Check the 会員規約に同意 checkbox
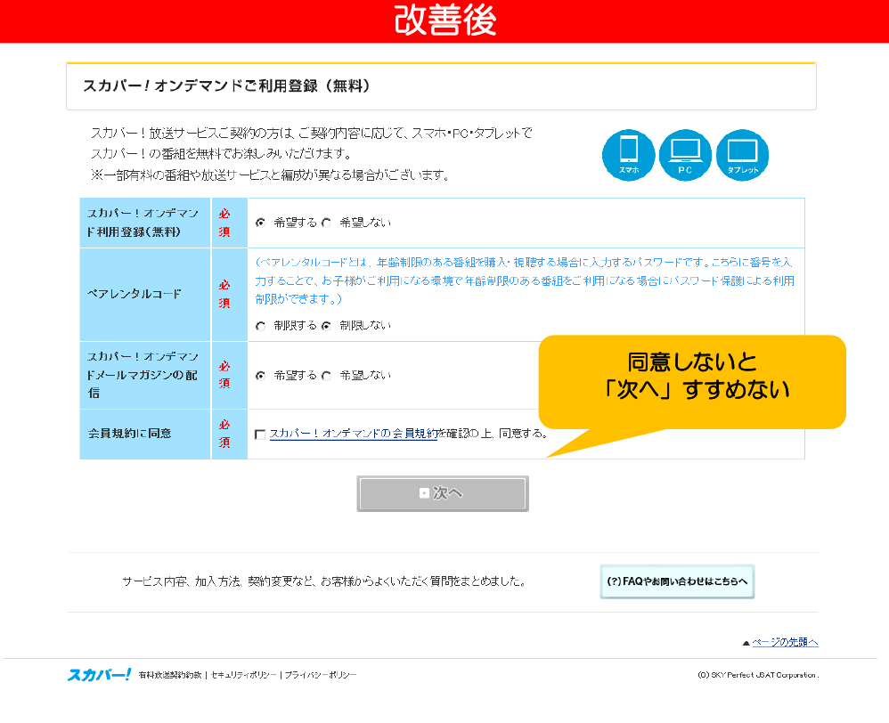The height and width of the screenshot is (723, 889). pyautogui.click(x=260, y=435)
